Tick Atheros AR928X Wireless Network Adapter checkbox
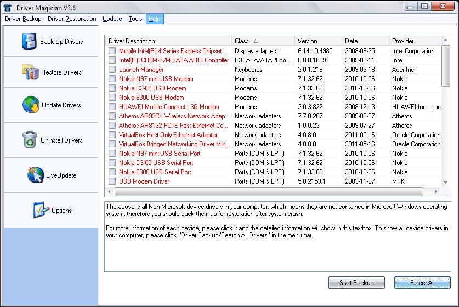Viewport: 459px width, 307px height. 112,116
